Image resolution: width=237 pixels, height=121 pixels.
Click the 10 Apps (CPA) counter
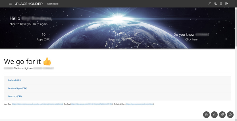(43, 37)
